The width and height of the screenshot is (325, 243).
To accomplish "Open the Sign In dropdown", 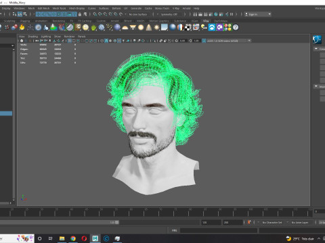I will [258, 14].
